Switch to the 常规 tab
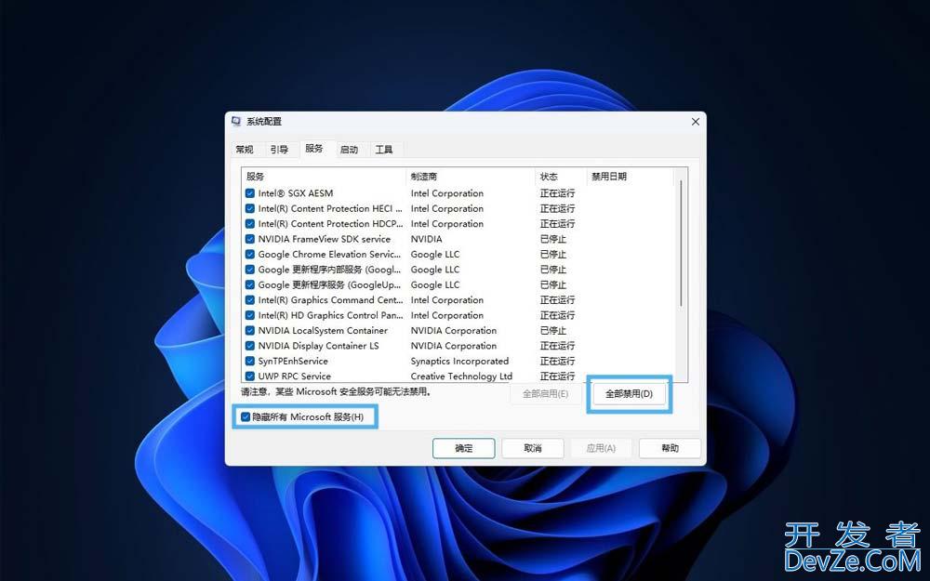Viewport: 930px width, 581px height. (245, 150)
